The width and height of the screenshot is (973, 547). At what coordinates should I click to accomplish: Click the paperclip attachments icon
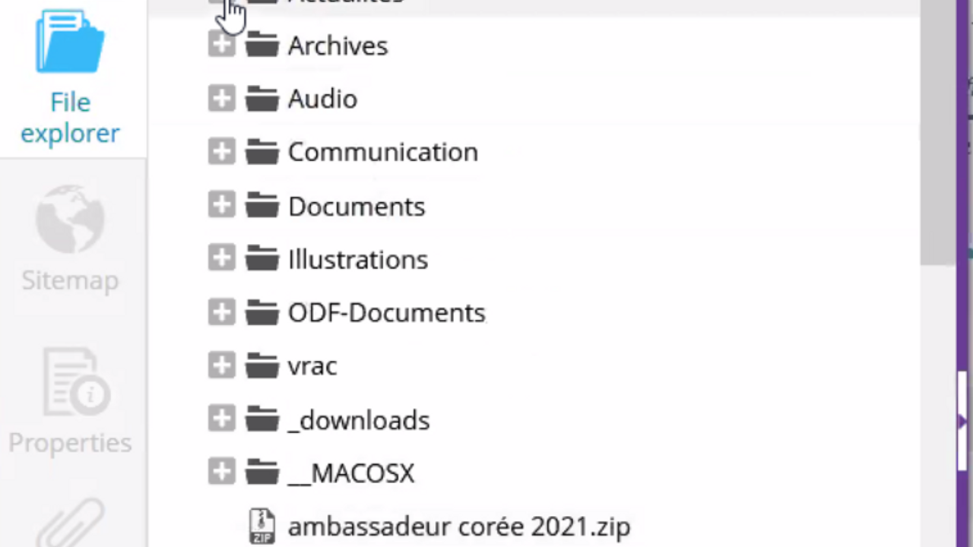70,524
